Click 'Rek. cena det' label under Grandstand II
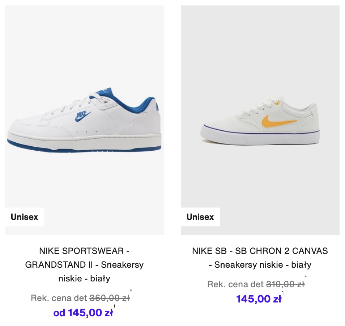The height and width of the screenshot is (326, 345). click(59, 298)
